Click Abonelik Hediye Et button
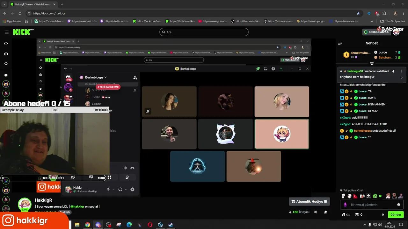Screen dimensions: 408x229 309,202
